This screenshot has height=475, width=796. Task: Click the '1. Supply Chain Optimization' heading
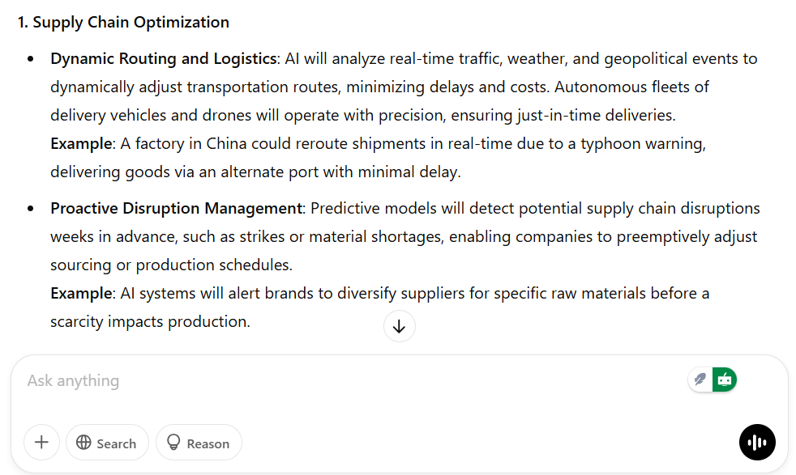[123, 23]
